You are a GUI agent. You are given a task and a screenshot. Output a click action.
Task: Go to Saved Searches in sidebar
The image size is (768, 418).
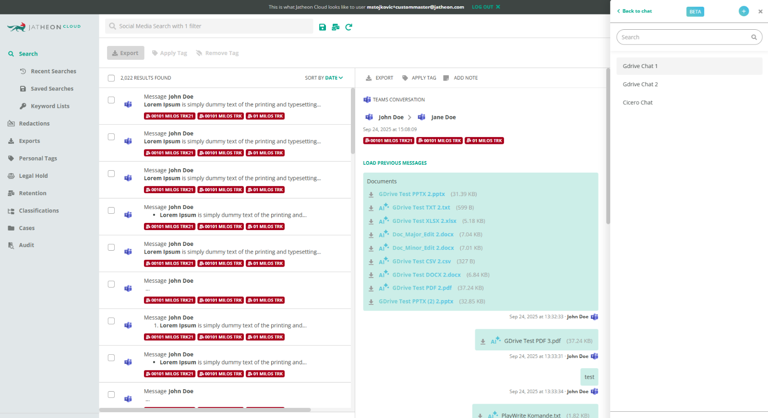pos(52,89)
